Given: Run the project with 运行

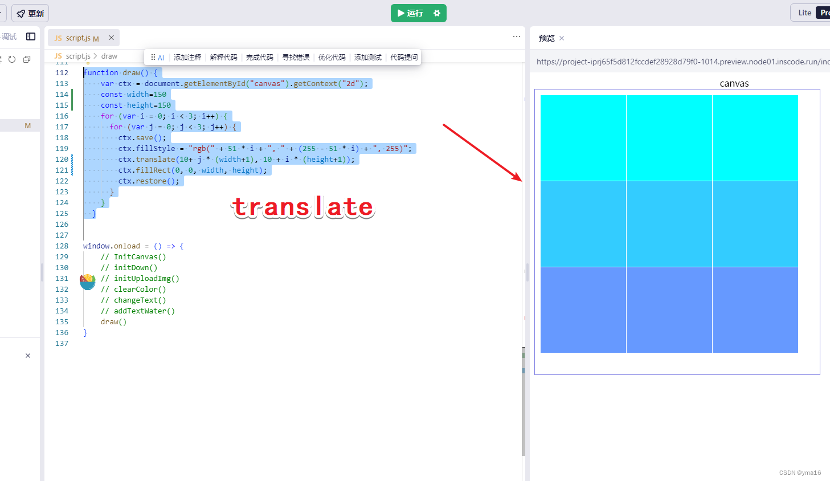Looking at the screenshot, I should click(410, 13).
